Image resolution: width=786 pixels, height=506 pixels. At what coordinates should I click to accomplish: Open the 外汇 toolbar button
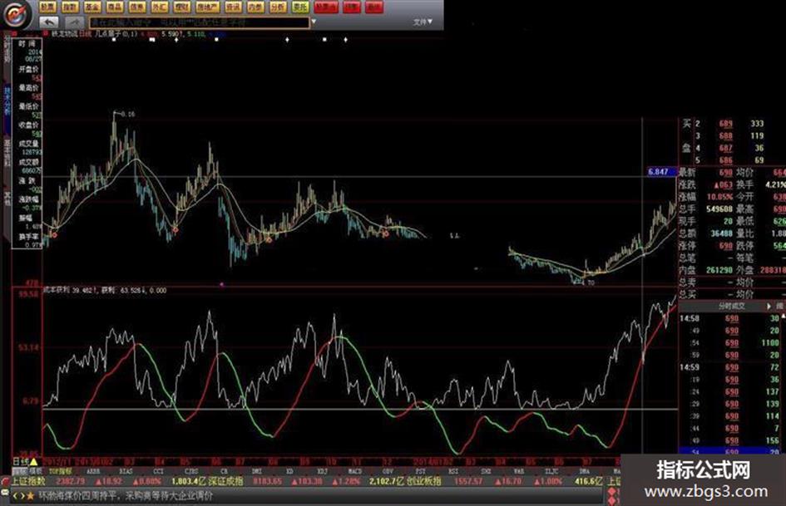tap(160, 7)
